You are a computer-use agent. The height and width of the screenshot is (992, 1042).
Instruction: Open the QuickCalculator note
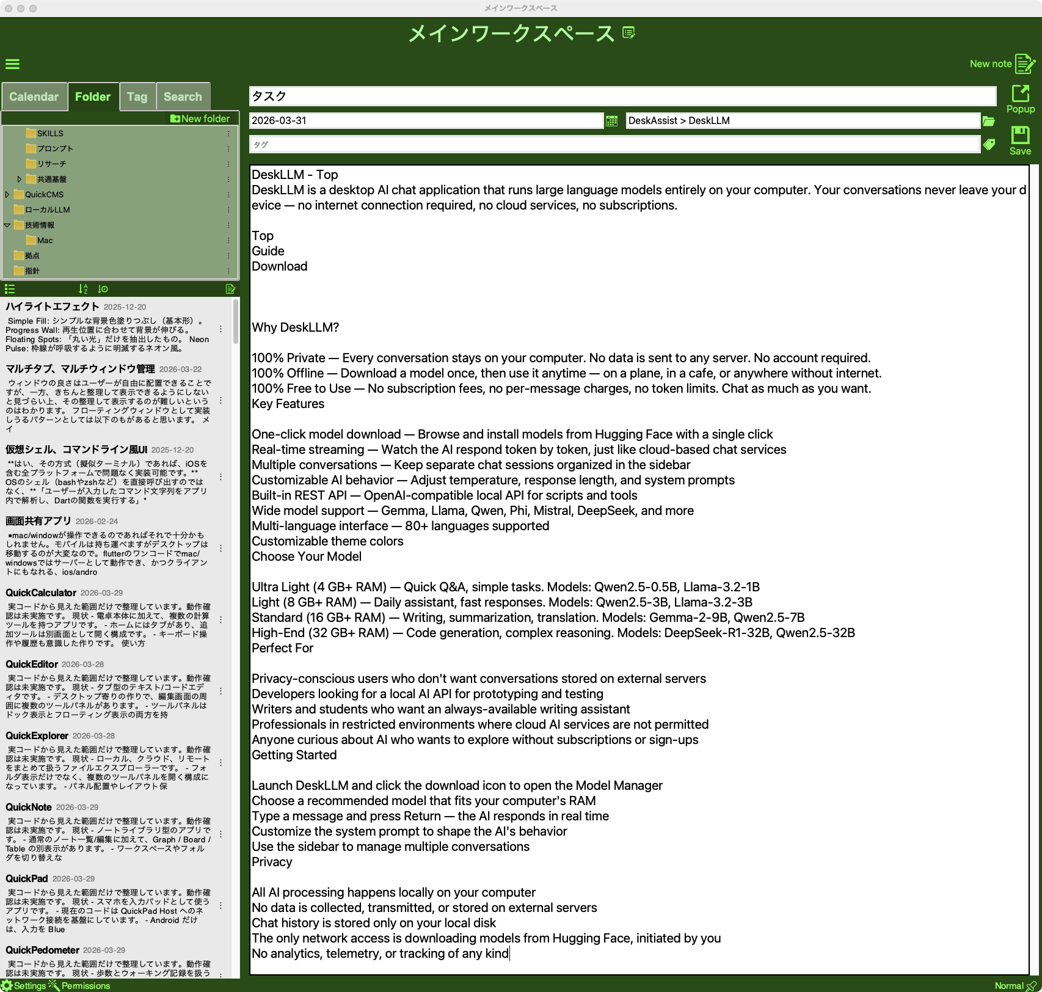tap(107, 618)
